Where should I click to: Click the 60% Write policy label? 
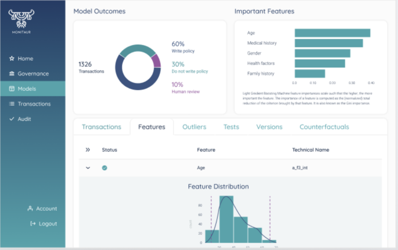coord(183,47)
